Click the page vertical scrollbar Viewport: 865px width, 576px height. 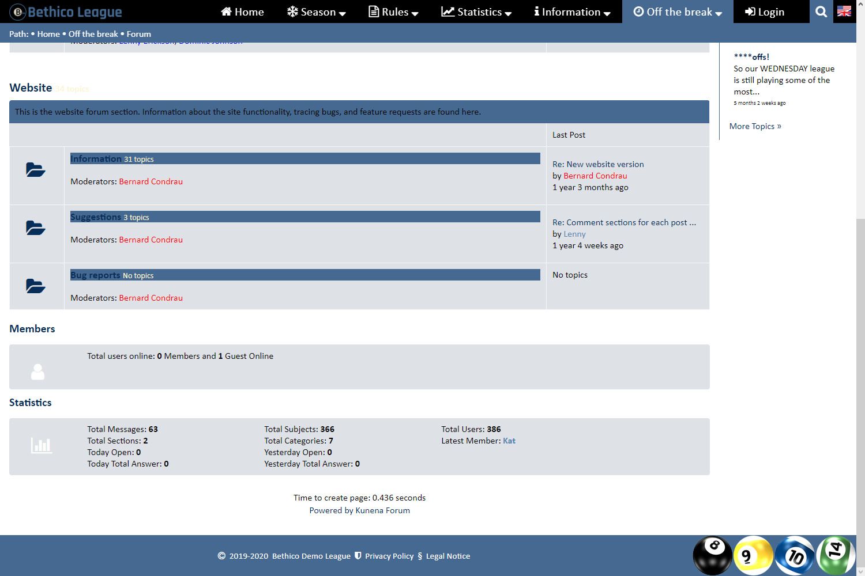860,346
